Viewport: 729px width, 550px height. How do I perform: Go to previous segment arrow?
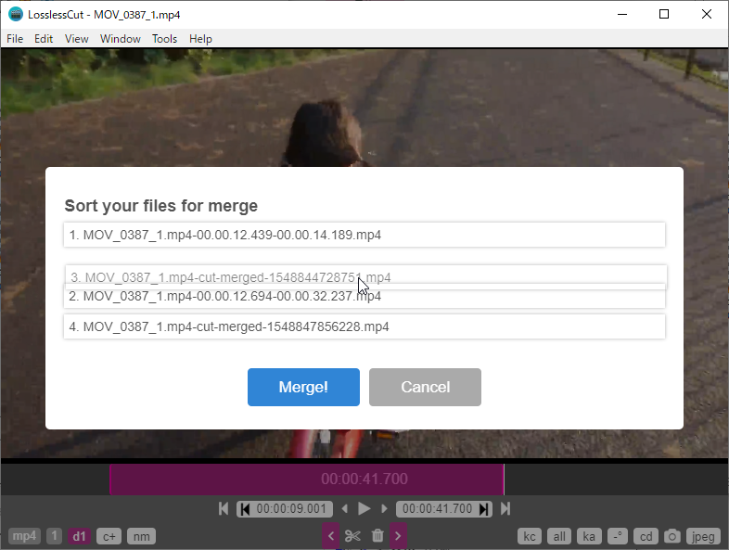[330, 536]
